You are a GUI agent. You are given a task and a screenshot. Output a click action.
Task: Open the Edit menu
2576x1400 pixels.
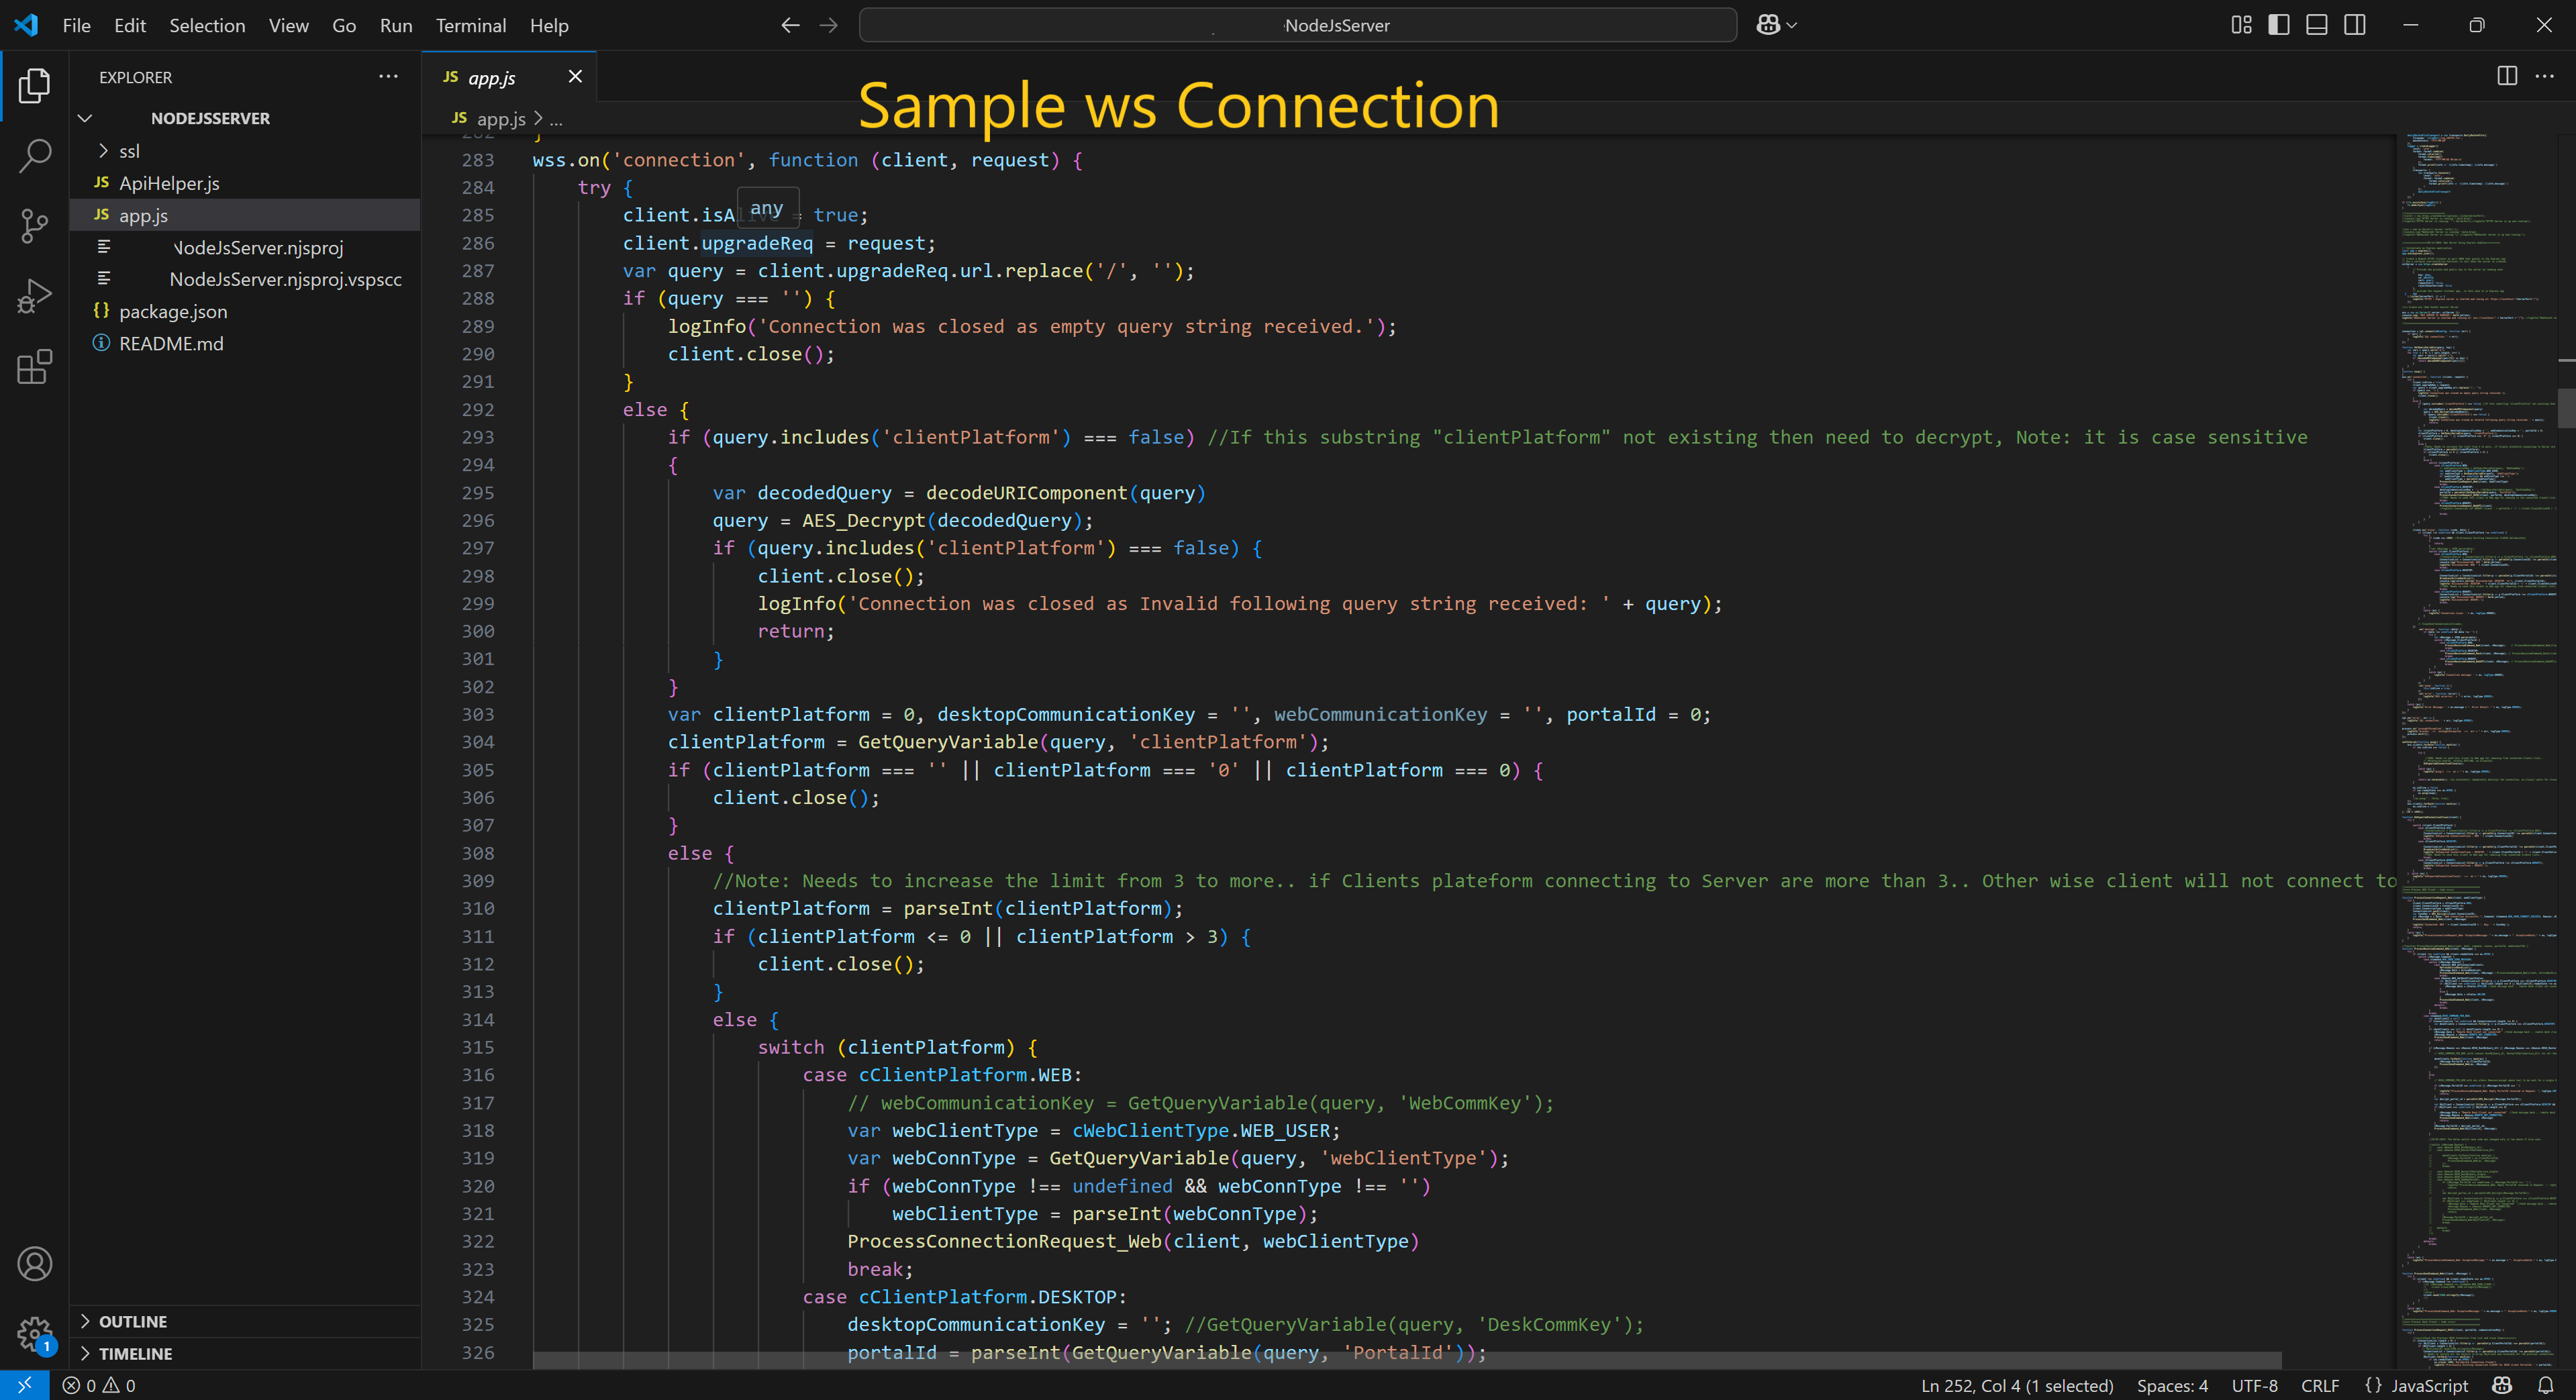click(130, 25)
